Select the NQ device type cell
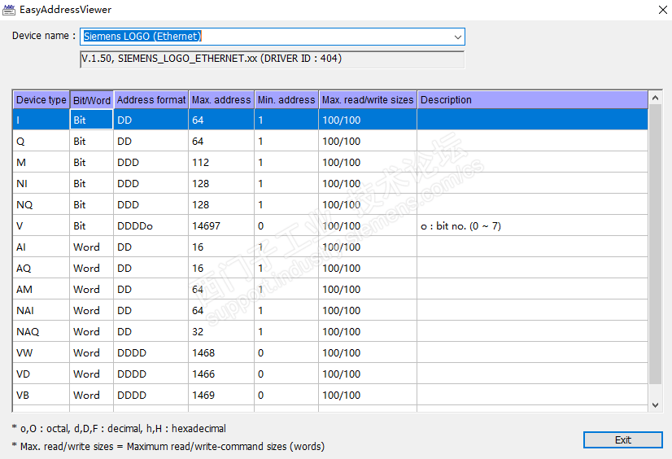This screenshot has width=672, height=459. point(41,204)
